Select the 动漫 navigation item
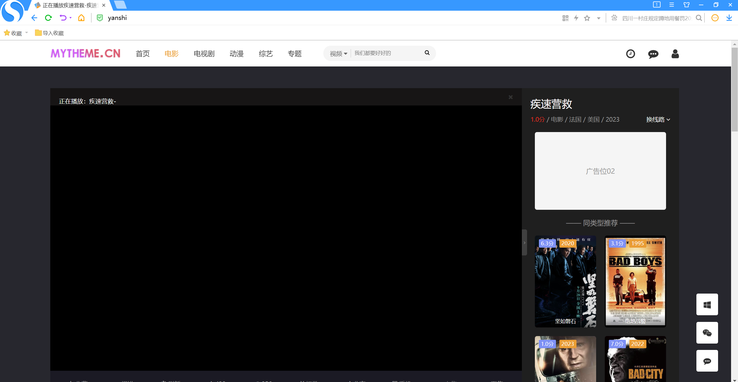738x382 pixels. click(x=236, y=54)
